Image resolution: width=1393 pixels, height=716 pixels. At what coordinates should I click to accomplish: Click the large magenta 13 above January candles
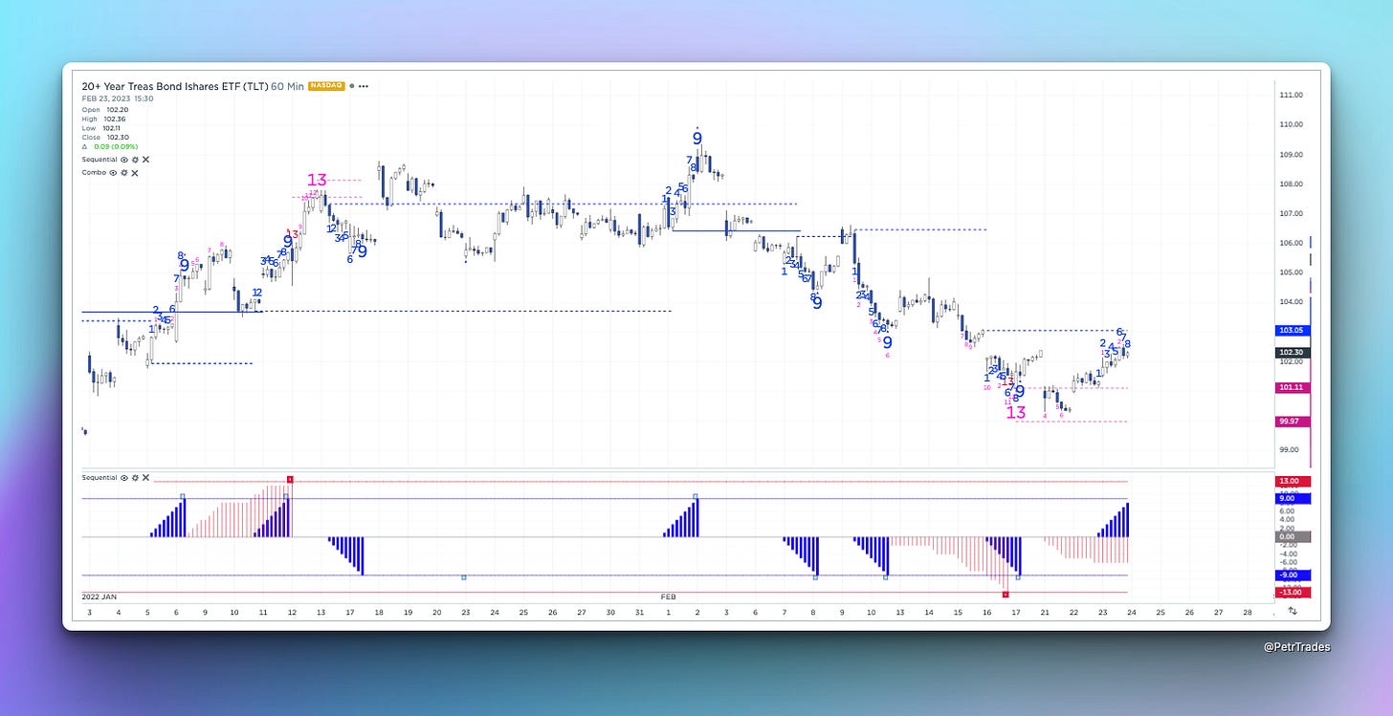tap(317, 180)
